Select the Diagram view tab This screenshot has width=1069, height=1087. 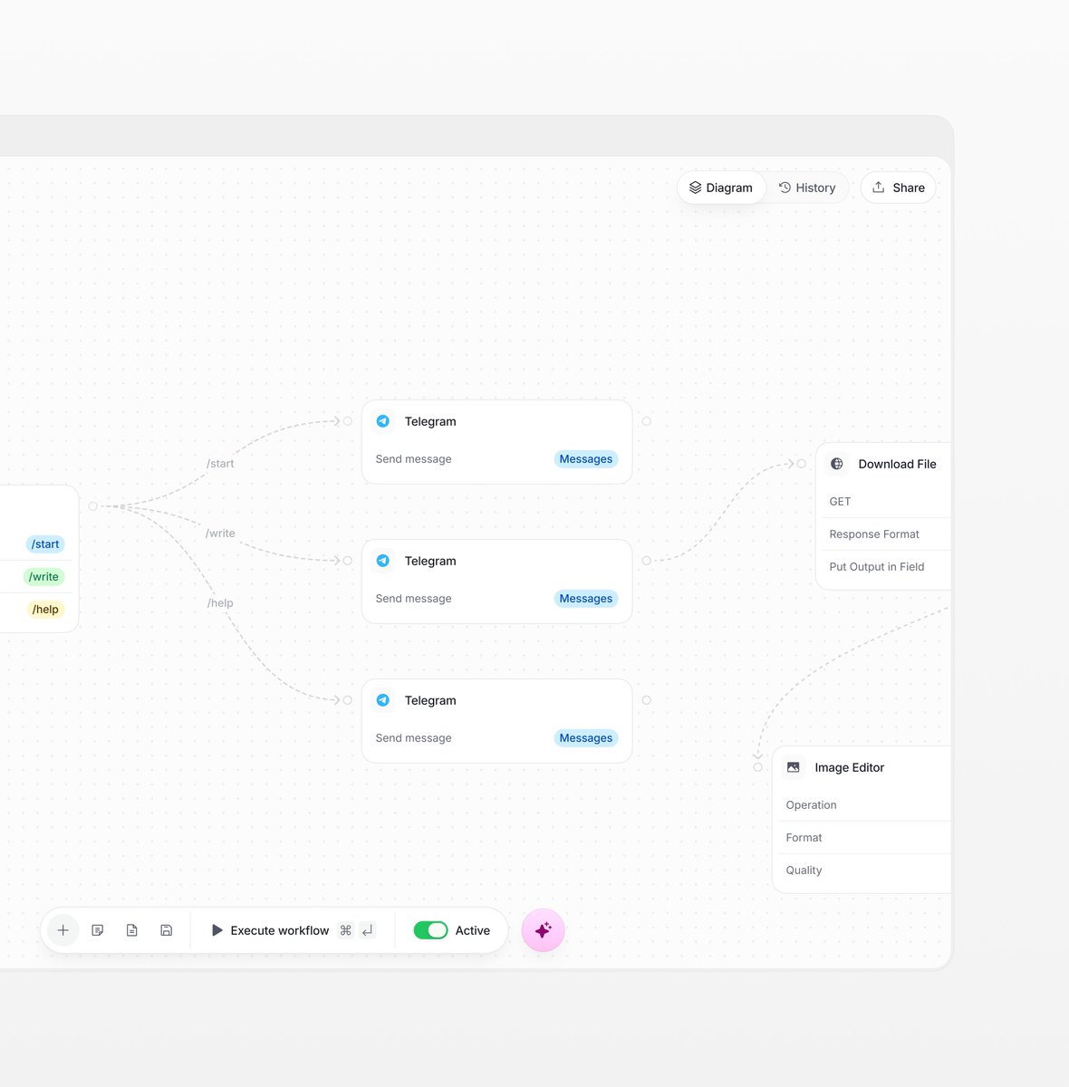(721, 188)
